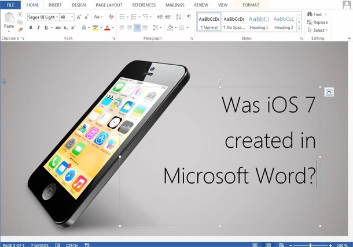353x247 pixels.
Task: Click the Paste icon
Action: (x=9, y=17)
